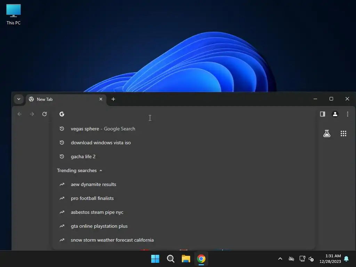The height and width of the screenshot is (267, 356).
Task: Open the muted volume tray icon
Action: (311, 259)
